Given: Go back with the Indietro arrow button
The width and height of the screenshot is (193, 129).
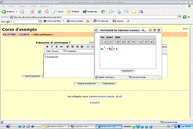Looking at the screenshot, I should pyautogui.click(x=8, y=12).
